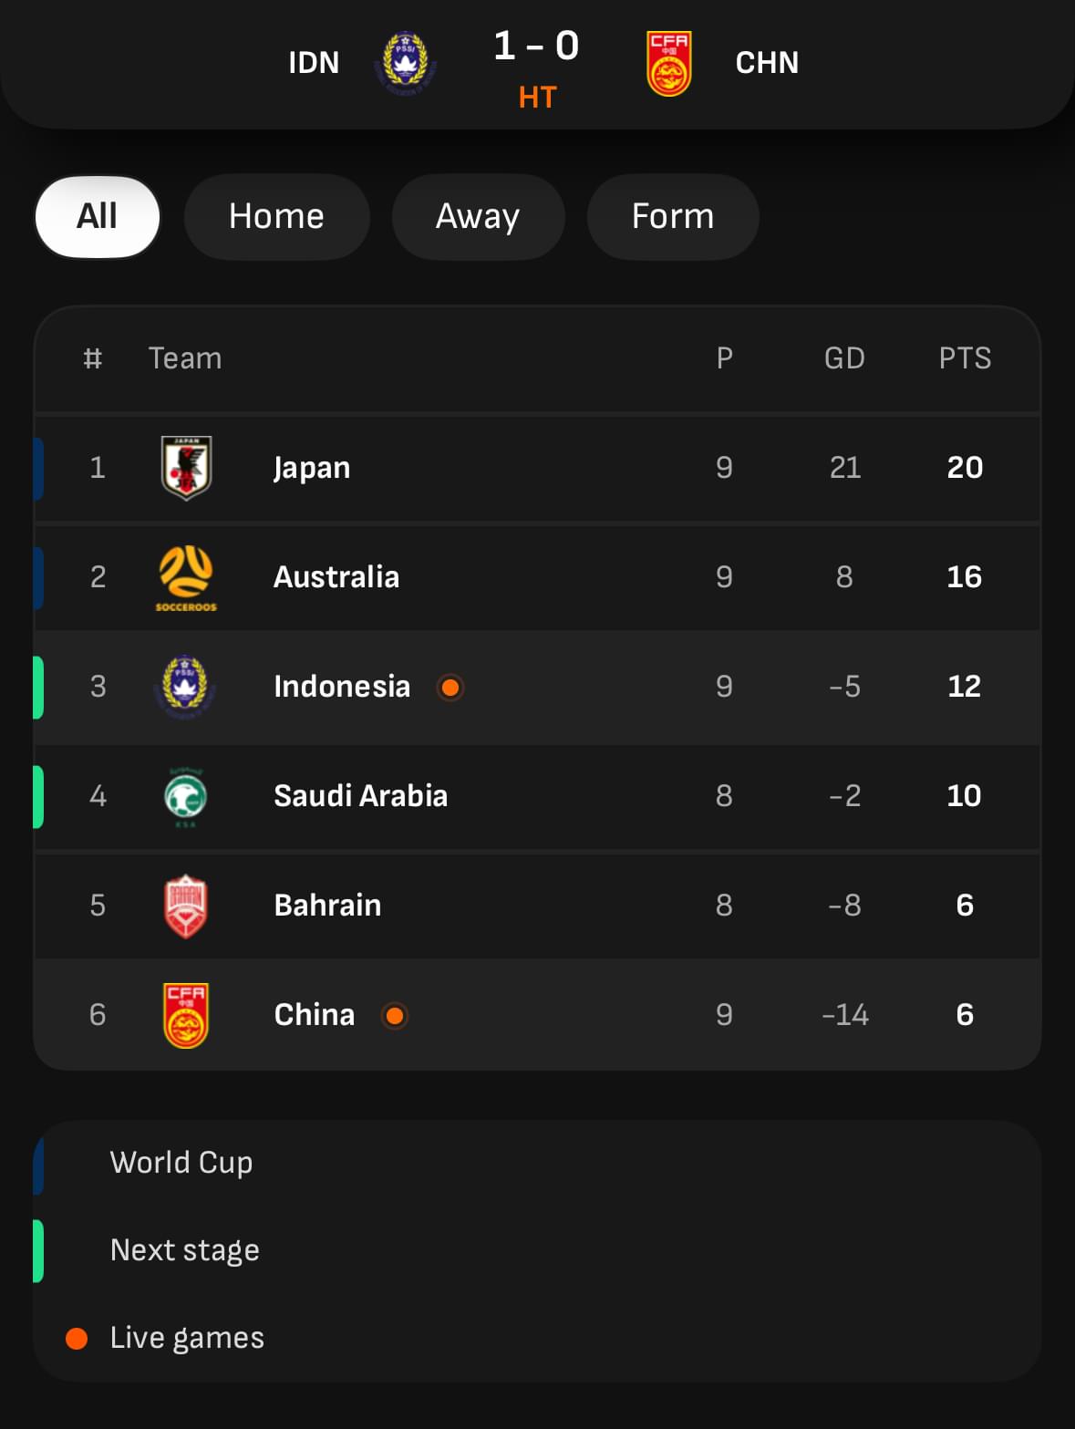The image size is (1075, 1429).
Task: Switch to the Form tab
Action: pyautogui.click(x=673, y=217)
